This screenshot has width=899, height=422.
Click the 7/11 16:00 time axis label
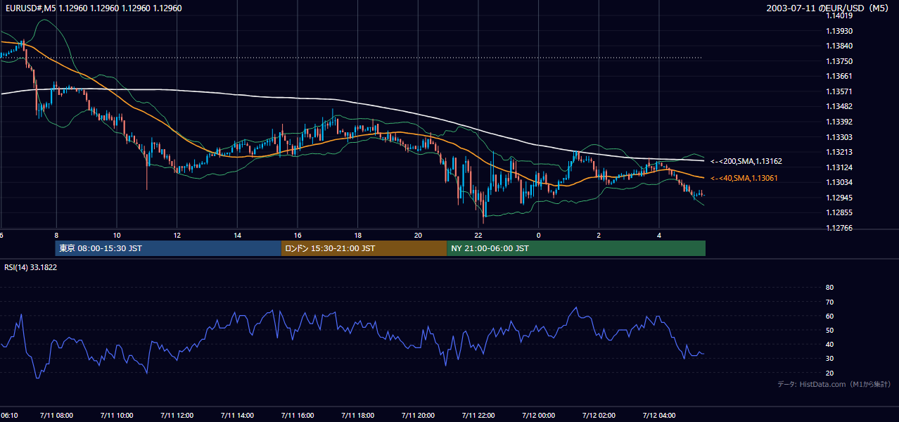(298, 415)
